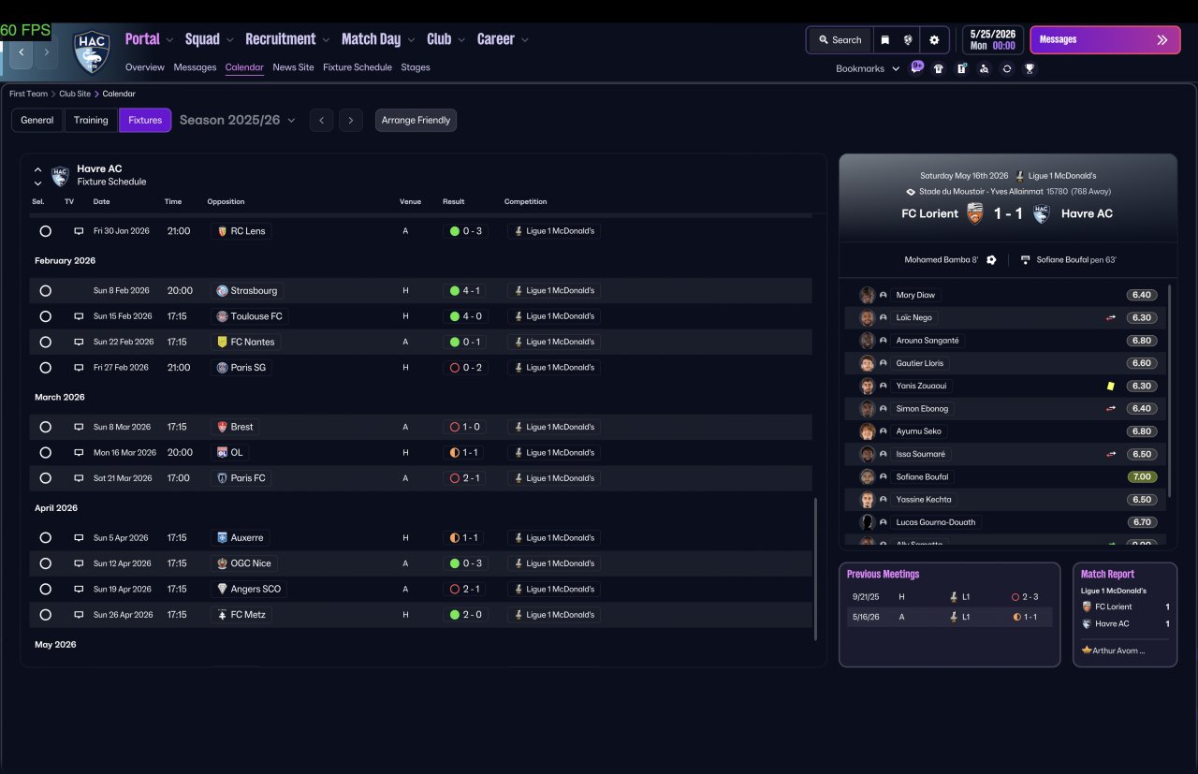This screenshot has width=1198, height=774.
Task: Click the FC Nantes club crest
Action: [x=222, y=343]
